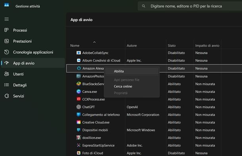Click Microsoft Corporation author cell
This screenshot has width=242, height=156.
(x=143, y=115)
